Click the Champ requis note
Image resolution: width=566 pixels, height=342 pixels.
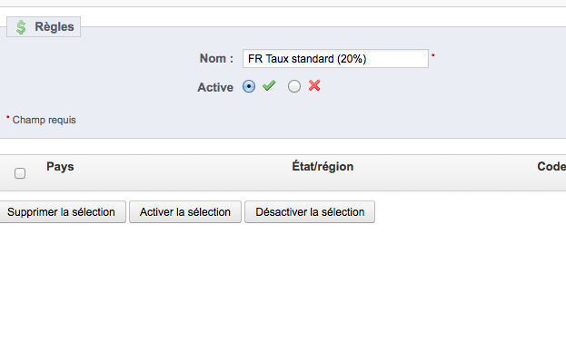[x=44, y=120]
